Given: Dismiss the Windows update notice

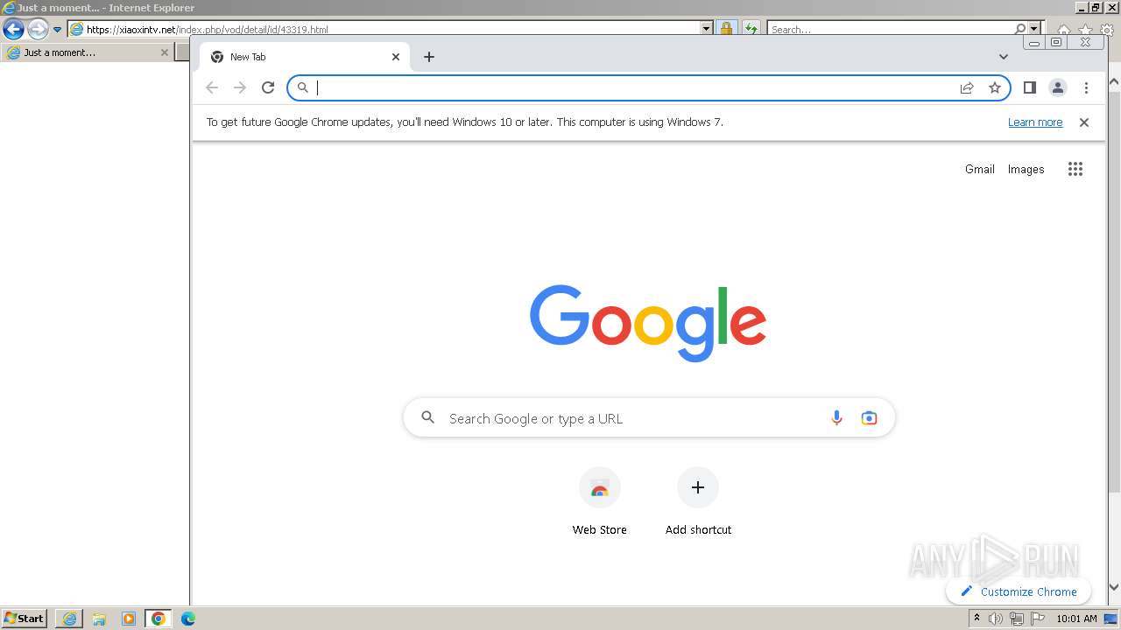Looking at the screenshot, I should click(x=1084, y=122).
